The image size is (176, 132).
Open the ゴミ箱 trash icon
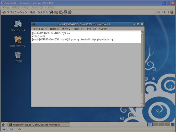[x=18, y=57]
